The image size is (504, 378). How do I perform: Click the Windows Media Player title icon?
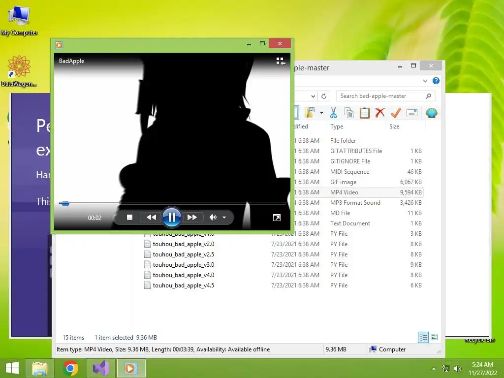point(59,45)
